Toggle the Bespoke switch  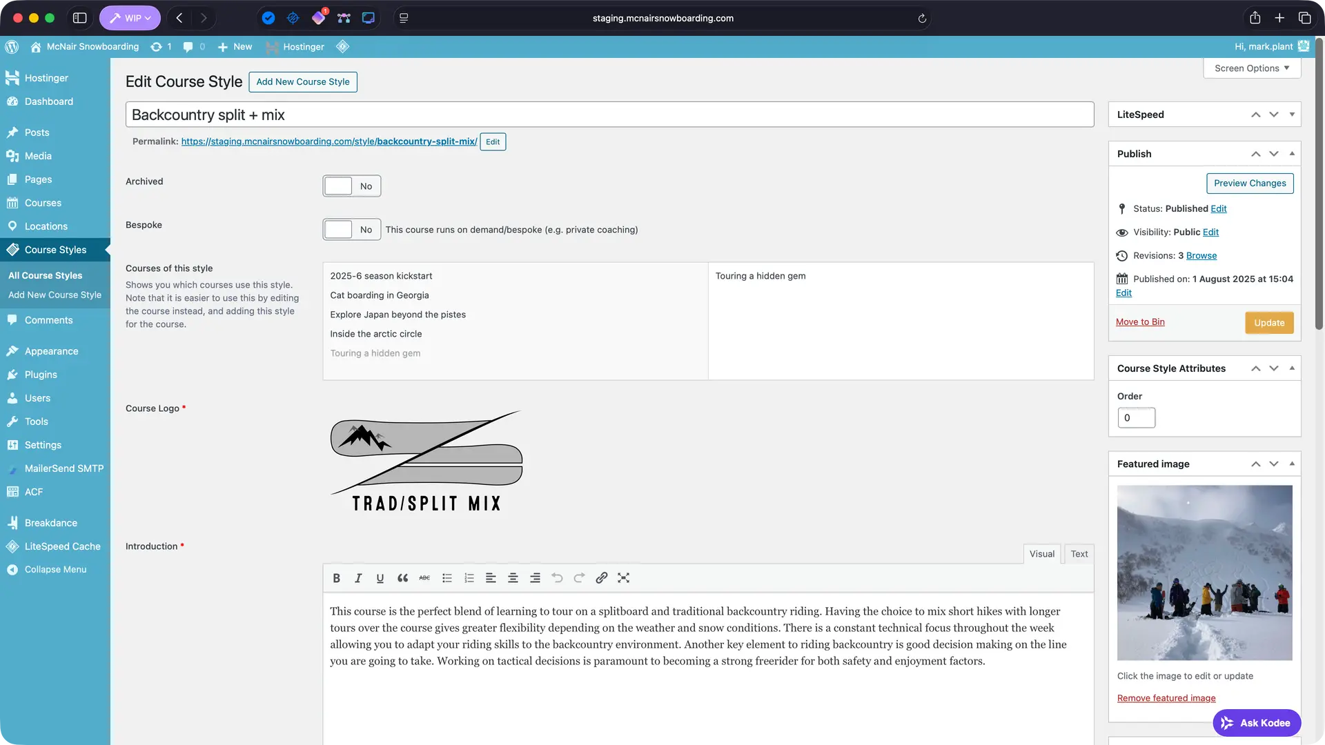click(351, 230)
